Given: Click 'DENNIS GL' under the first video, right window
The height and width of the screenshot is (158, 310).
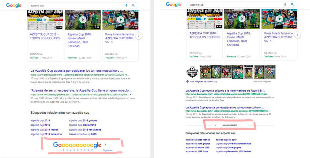Looking at the screenshot, I should 196,53.
